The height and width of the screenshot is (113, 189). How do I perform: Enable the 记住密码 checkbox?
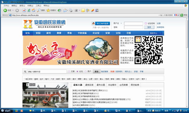(146, 24)
